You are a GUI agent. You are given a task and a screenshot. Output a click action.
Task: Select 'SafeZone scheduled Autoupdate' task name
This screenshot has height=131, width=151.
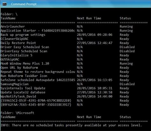(x=38, y=80)
